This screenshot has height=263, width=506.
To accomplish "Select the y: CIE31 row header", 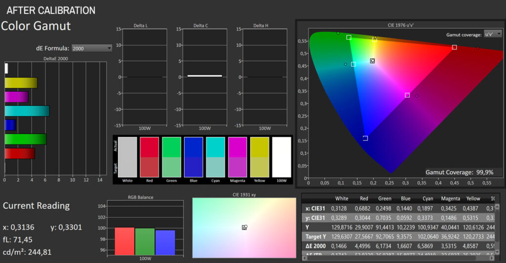I will pyautogui.click(x=315, y=218).
